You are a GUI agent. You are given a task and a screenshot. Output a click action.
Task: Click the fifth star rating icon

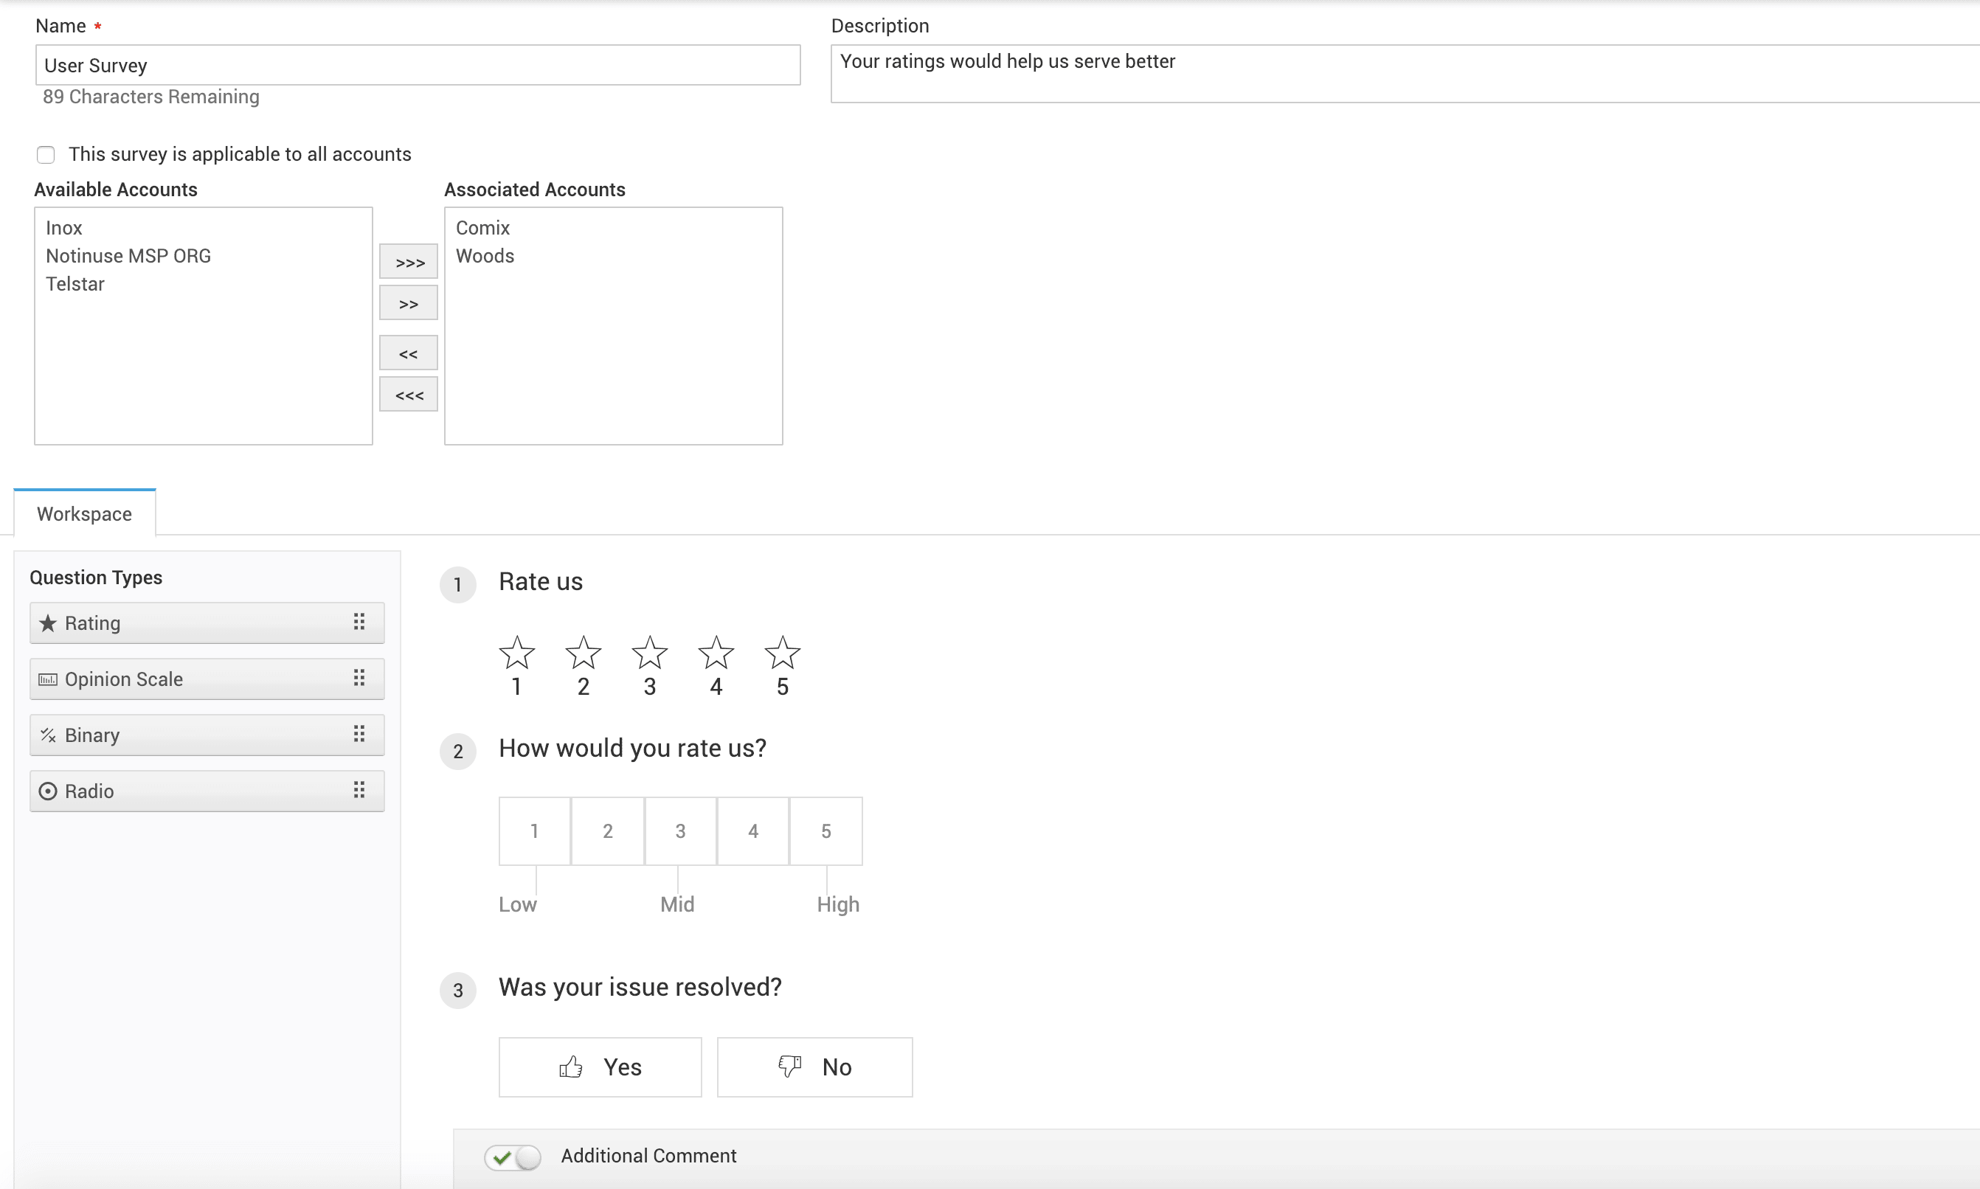click(x=782, y=654)
